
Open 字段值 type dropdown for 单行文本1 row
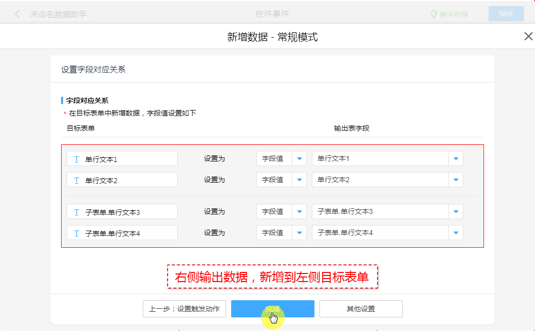tap(299, 158)
